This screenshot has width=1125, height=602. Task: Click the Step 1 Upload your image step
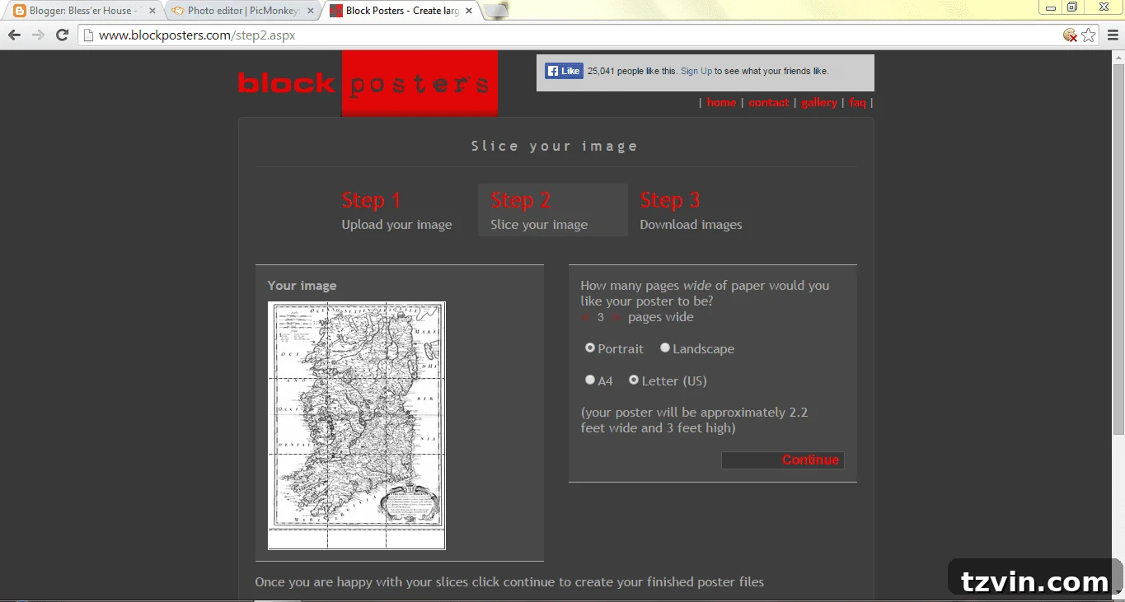coord(397,211)
